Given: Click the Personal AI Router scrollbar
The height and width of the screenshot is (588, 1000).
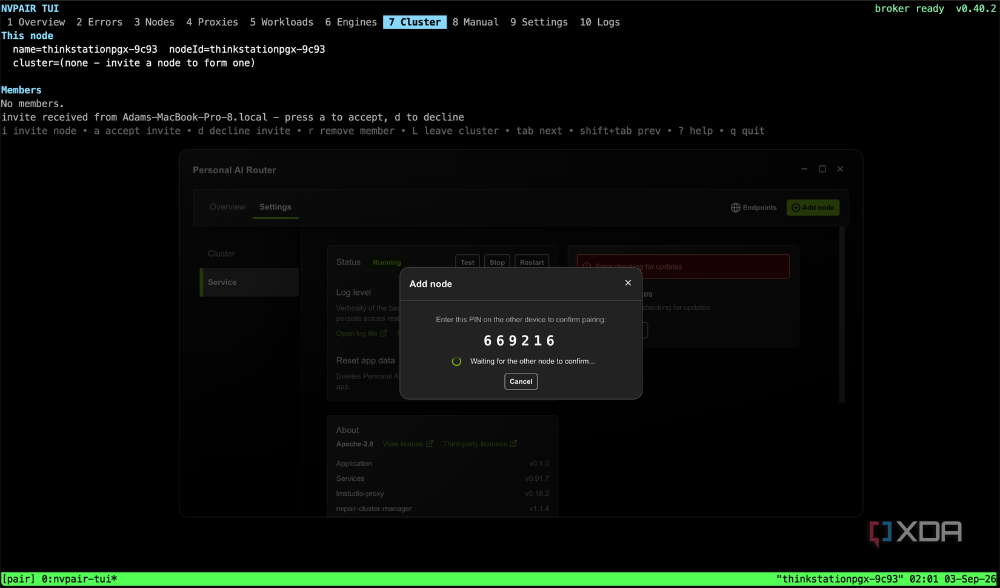Looking at the screenshot, I should 842,315.
